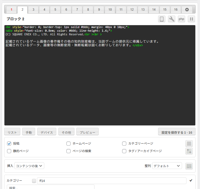The image size is (200, 189).
Task: Click the horizontal lines list icon
Action: [x=189, y=144]
